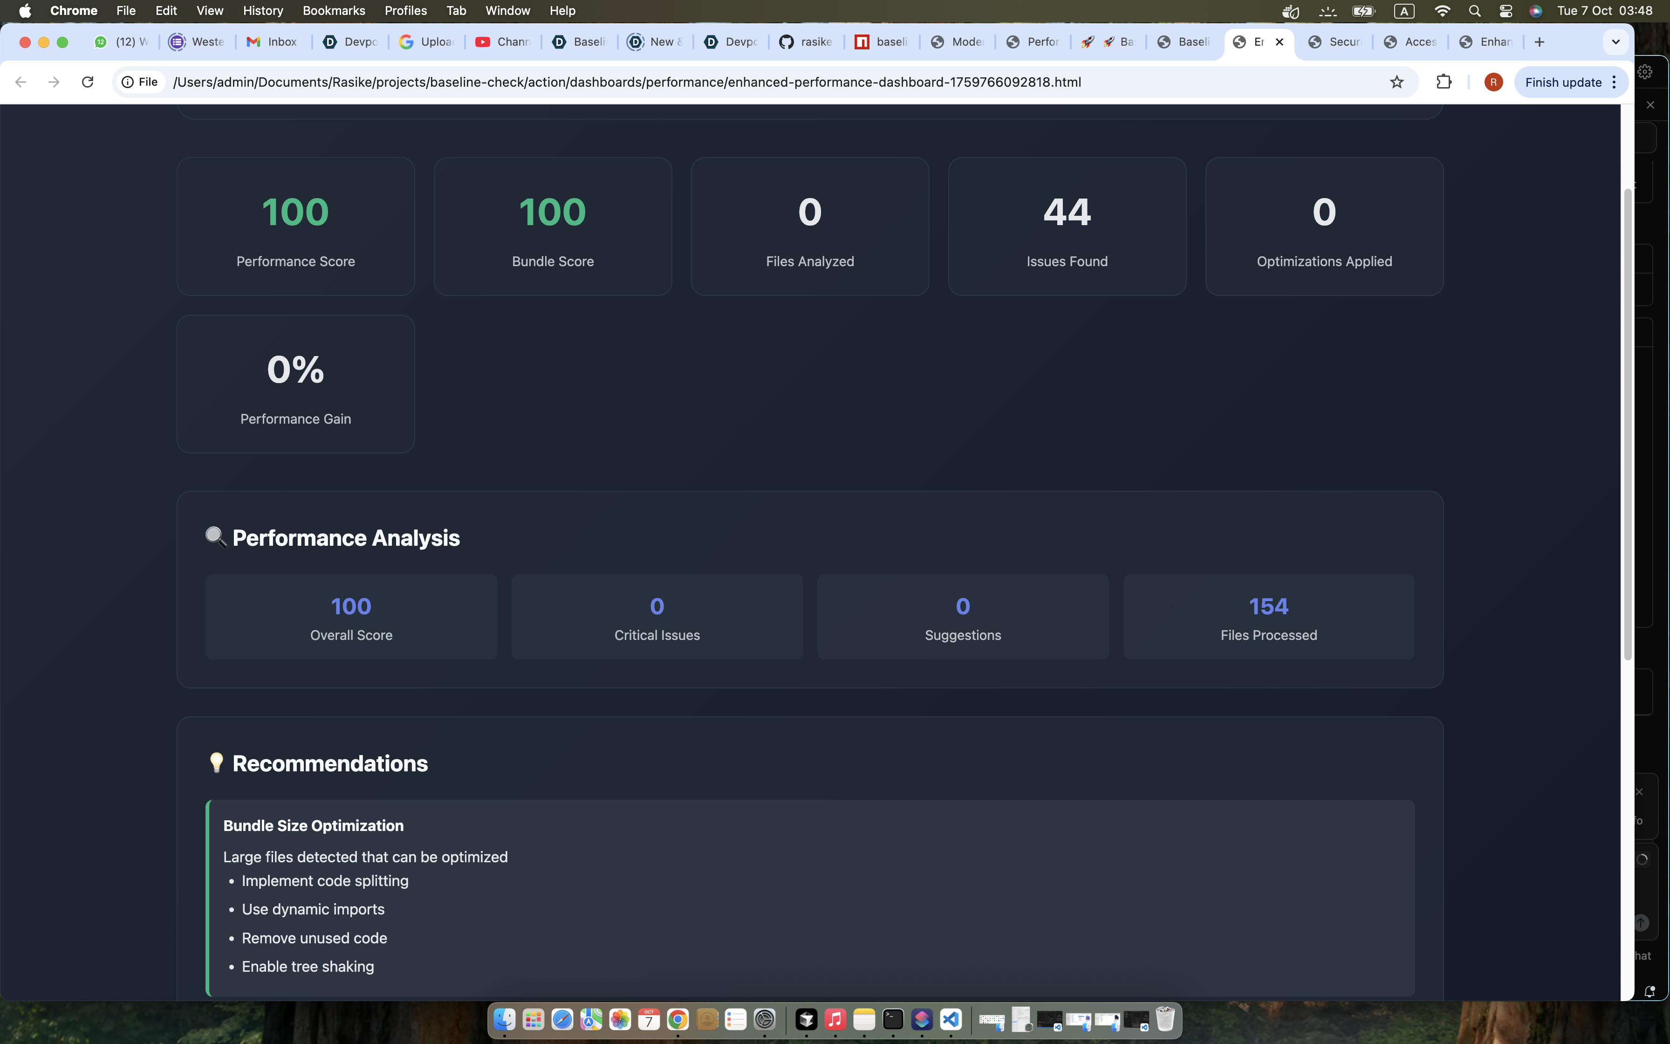Click the Wi-Fi status icon
Screen dimensions: 1670x1044
pos(1442,11)
